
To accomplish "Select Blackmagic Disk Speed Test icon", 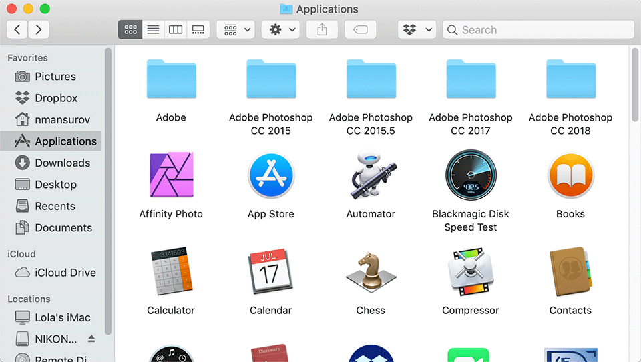I will 471,175.
